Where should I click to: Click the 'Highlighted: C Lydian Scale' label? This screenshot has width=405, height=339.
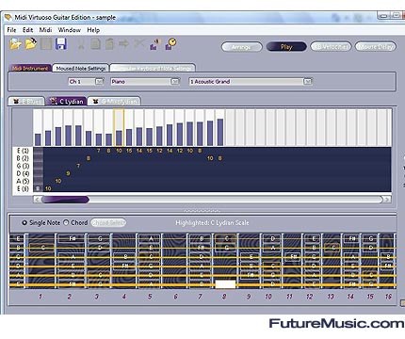pos(212,222)
